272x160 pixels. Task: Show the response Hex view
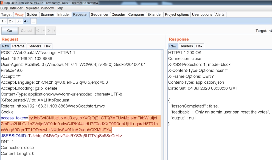(199, 46)
